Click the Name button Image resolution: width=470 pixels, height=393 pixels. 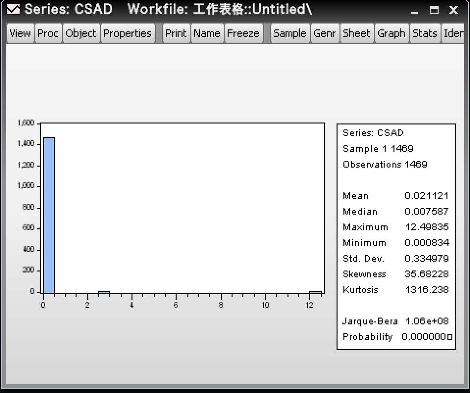(x=207, y=33)
